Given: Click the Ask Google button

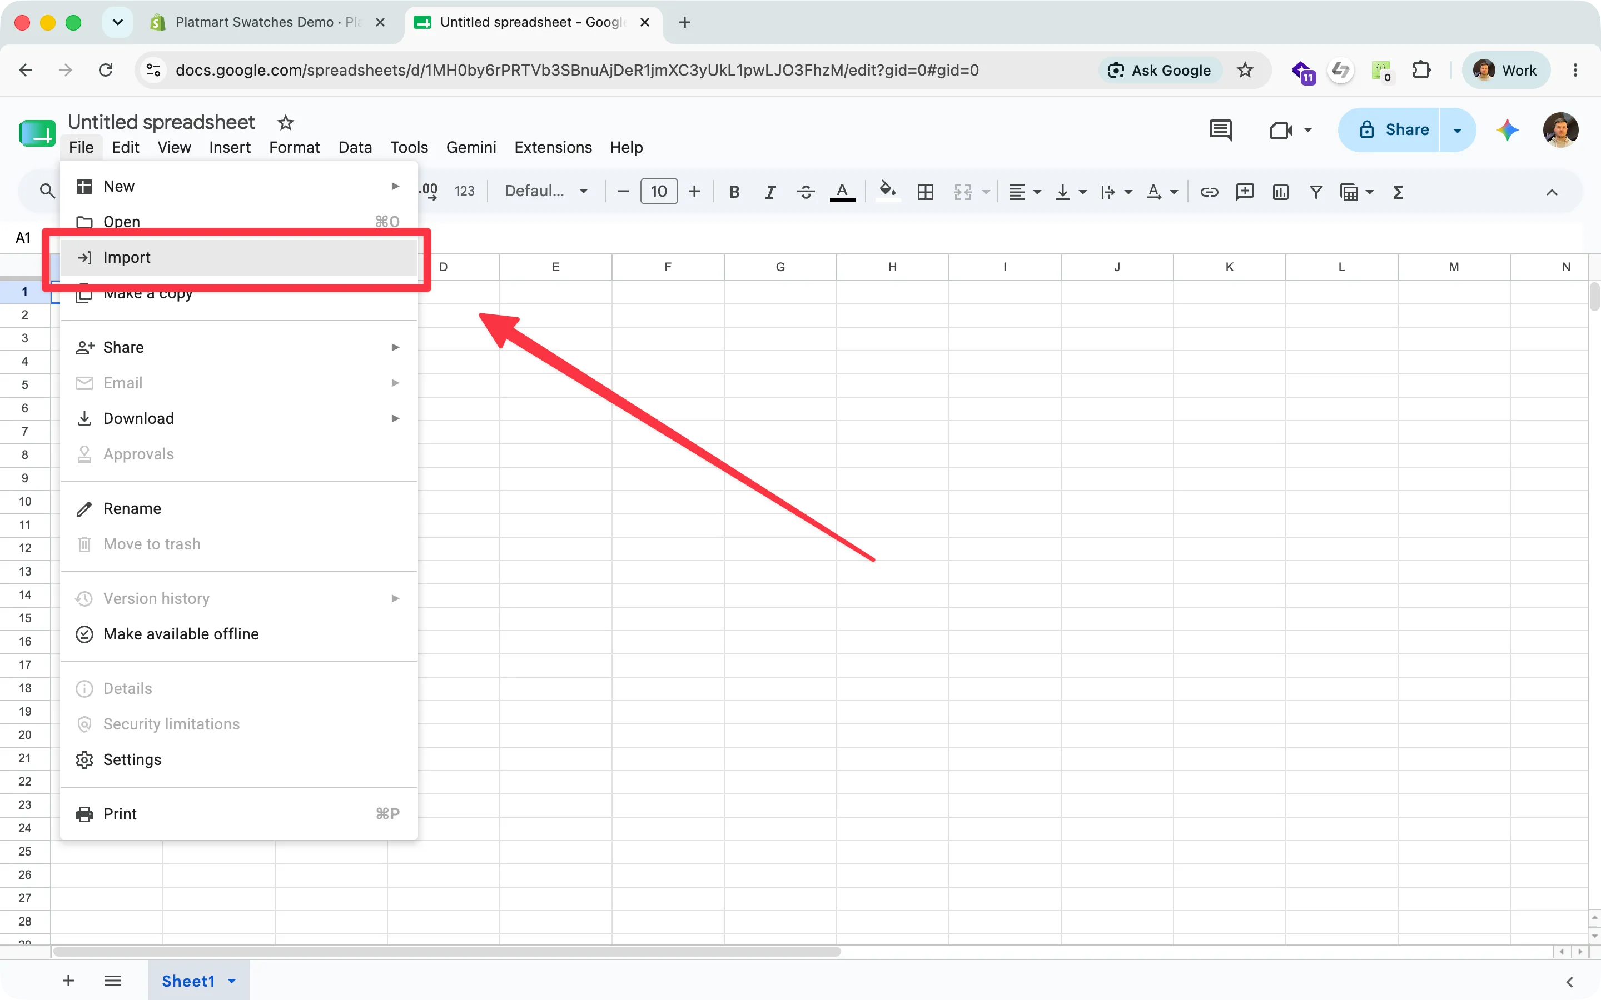Looking at the screenshot, I should coord(1160,70).
